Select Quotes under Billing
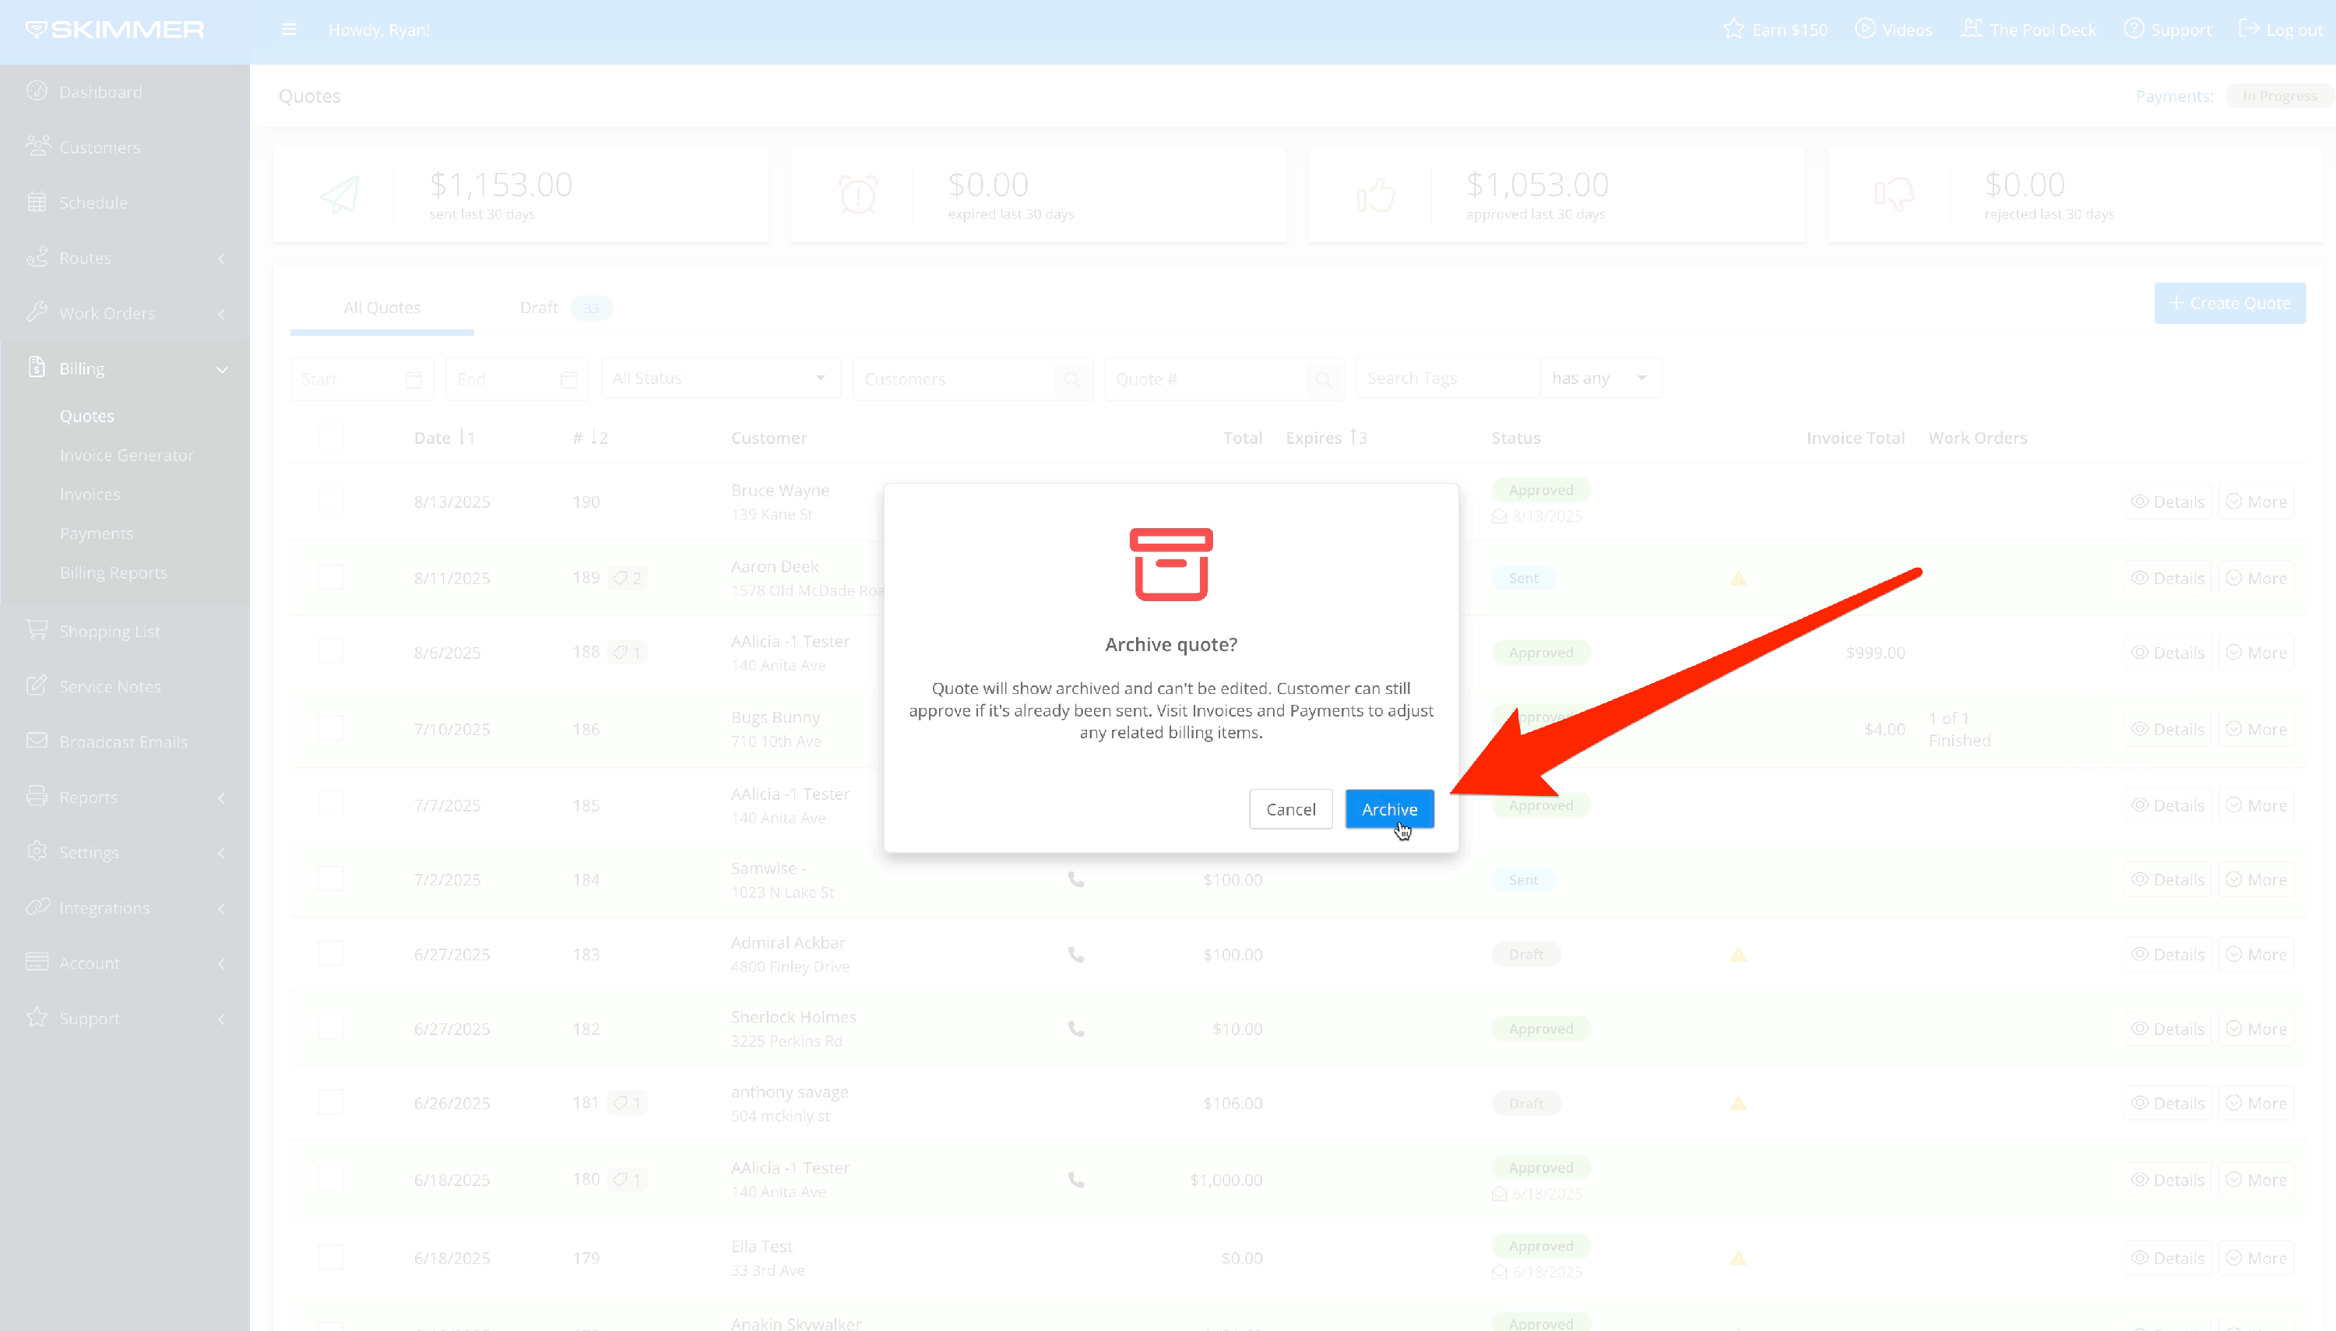The image size is (2336, 1331). point(87,416)
